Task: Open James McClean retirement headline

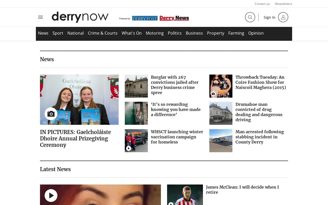Action: click(242, 190)
